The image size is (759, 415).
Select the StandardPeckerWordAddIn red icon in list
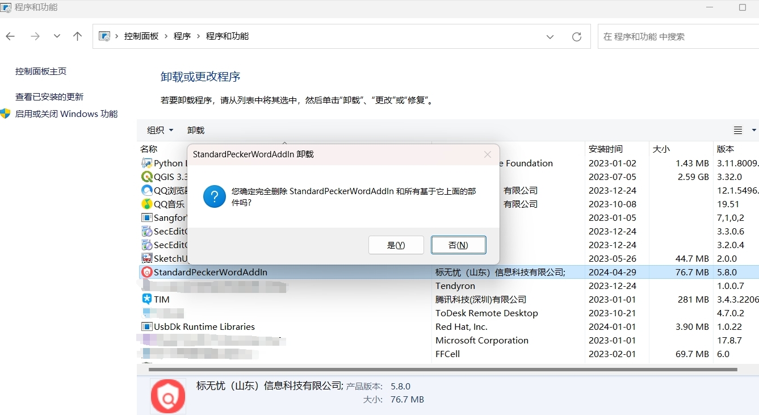[146, 273]
